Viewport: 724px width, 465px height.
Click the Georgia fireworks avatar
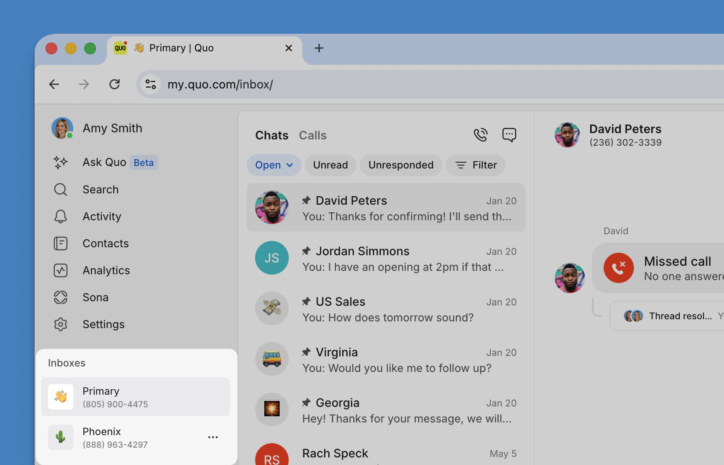[x=272, y=409]
